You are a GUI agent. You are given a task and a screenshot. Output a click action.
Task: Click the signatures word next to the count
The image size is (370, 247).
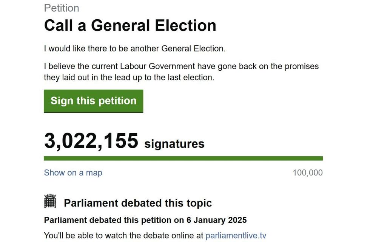click(175, 143)
